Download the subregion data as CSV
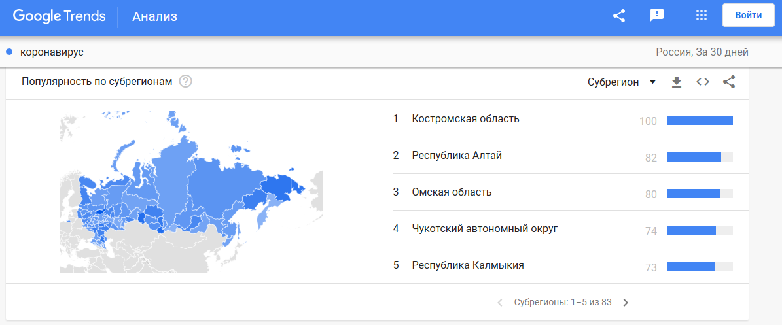Viewport: 782px width, 325px height. click(676, 82)
